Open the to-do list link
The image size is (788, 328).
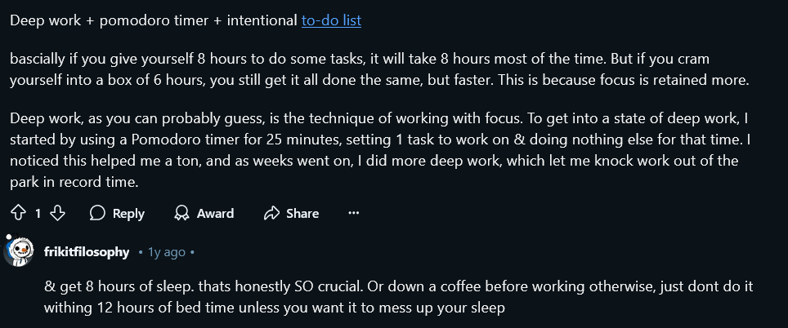[x=331, y=20]
